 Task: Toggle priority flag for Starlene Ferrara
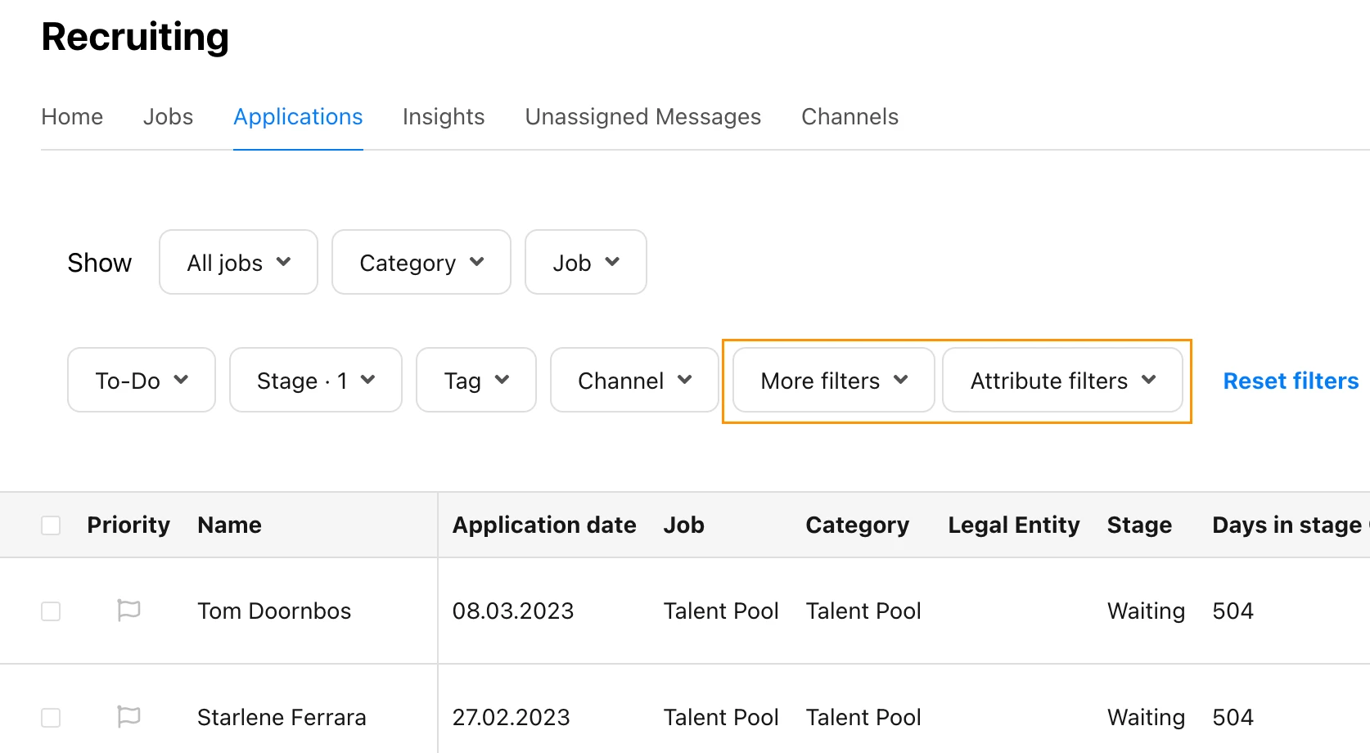tap(128, 717)
